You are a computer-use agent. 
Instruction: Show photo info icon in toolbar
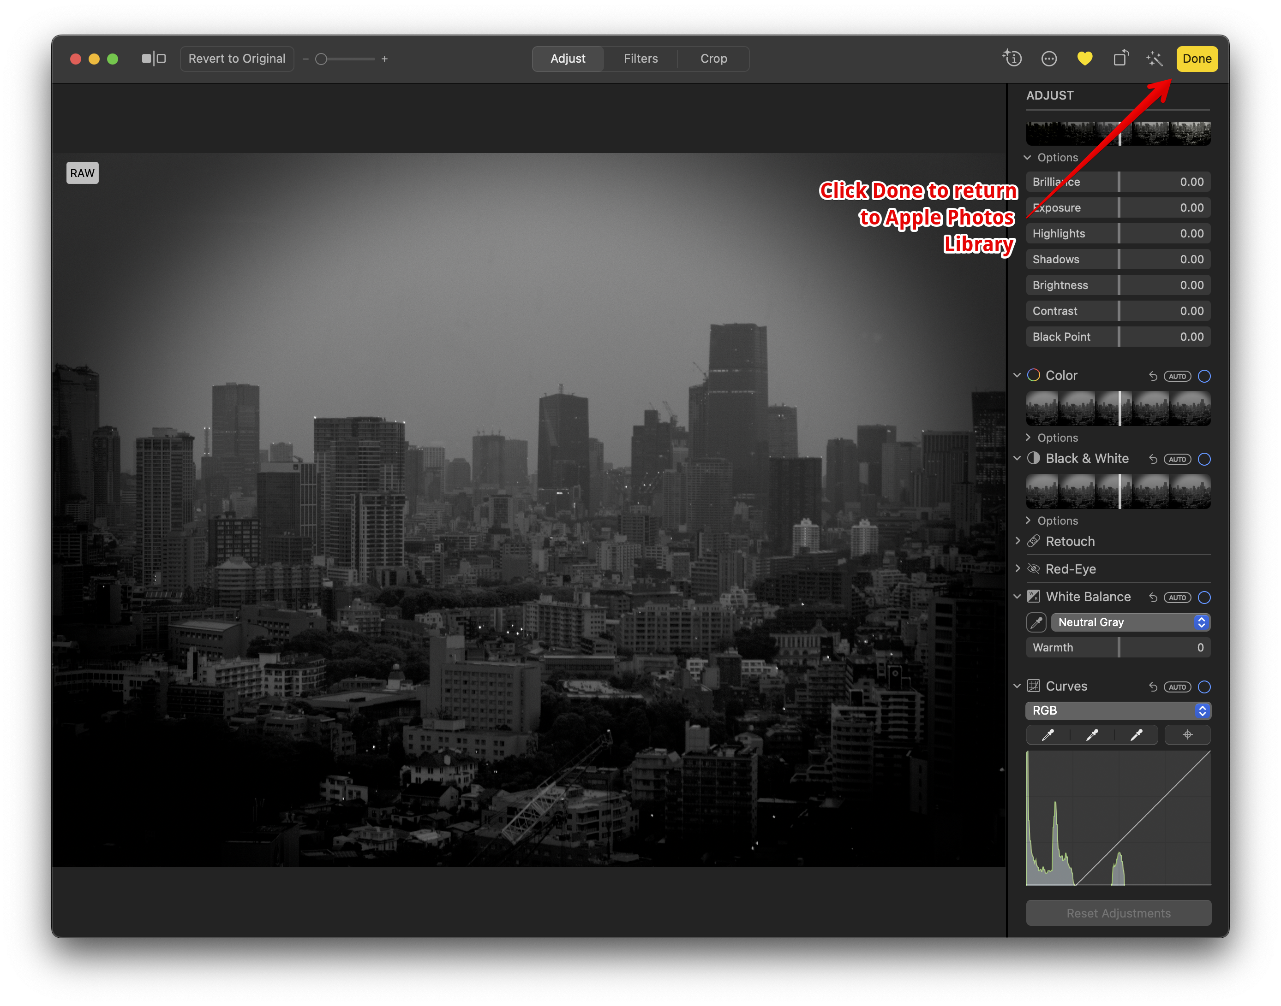[1013, 58]
